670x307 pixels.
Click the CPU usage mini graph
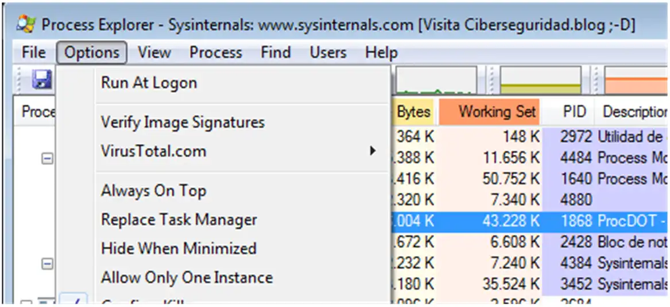tap(436, 80)
